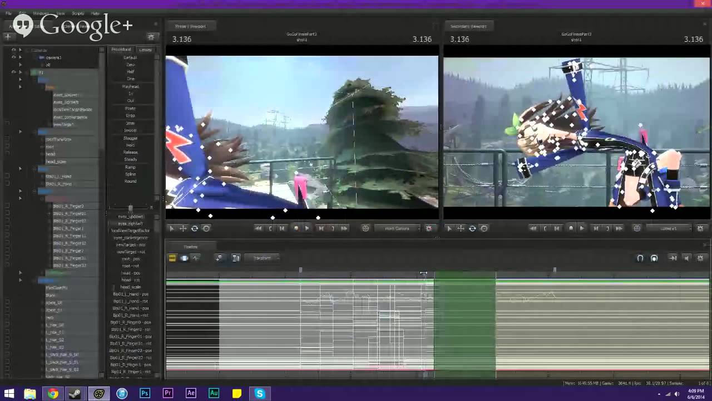Step to next frame in primary viewport
This screenshot has height=401, width=712.
[x=321, y=228]
